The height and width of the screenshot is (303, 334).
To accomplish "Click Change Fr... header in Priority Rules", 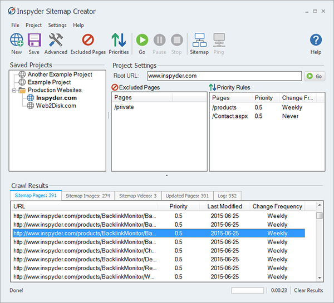I will click(x=298, y=98).
